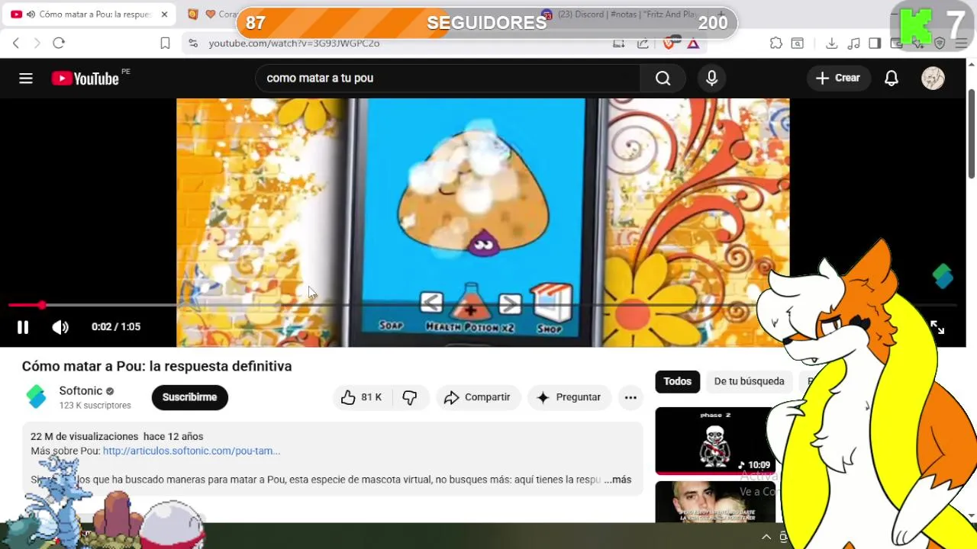Viewport: 977px width, 549px height.
Task: Mute the tab audio speaker icon
Action: point(30,14)
